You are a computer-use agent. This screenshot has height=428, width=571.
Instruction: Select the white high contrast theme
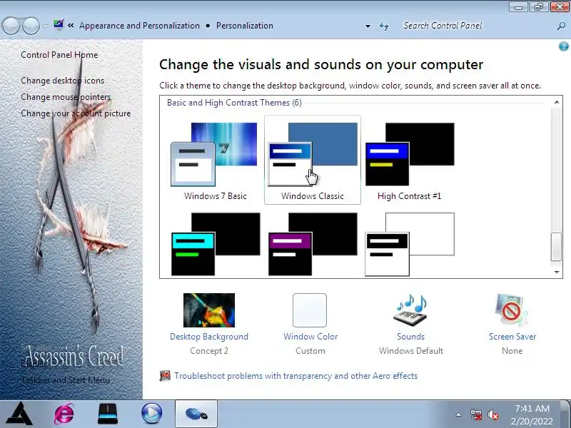[409, 244]
